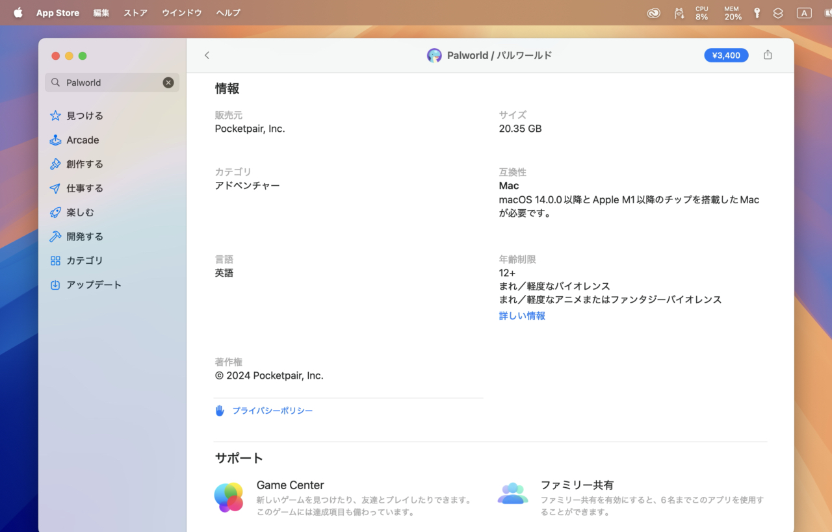Click the share icon next to the price

[x=768, y=55]
